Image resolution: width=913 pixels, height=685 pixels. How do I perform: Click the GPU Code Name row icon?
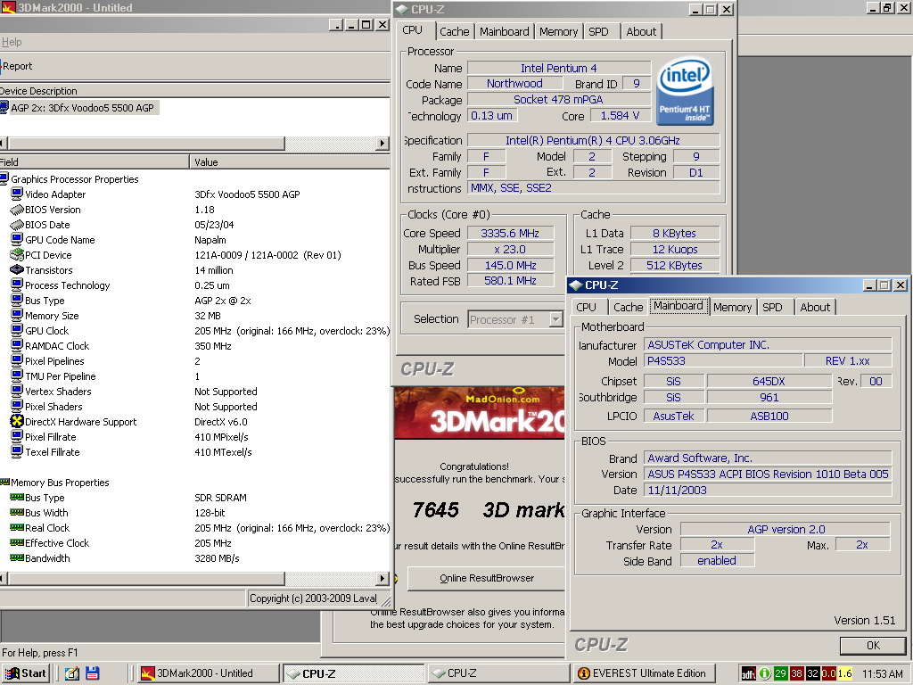(17, 239)
